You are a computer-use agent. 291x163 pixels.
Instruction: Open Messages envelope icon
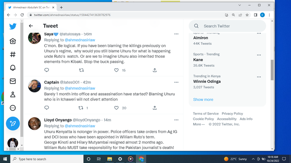(13, 81)
